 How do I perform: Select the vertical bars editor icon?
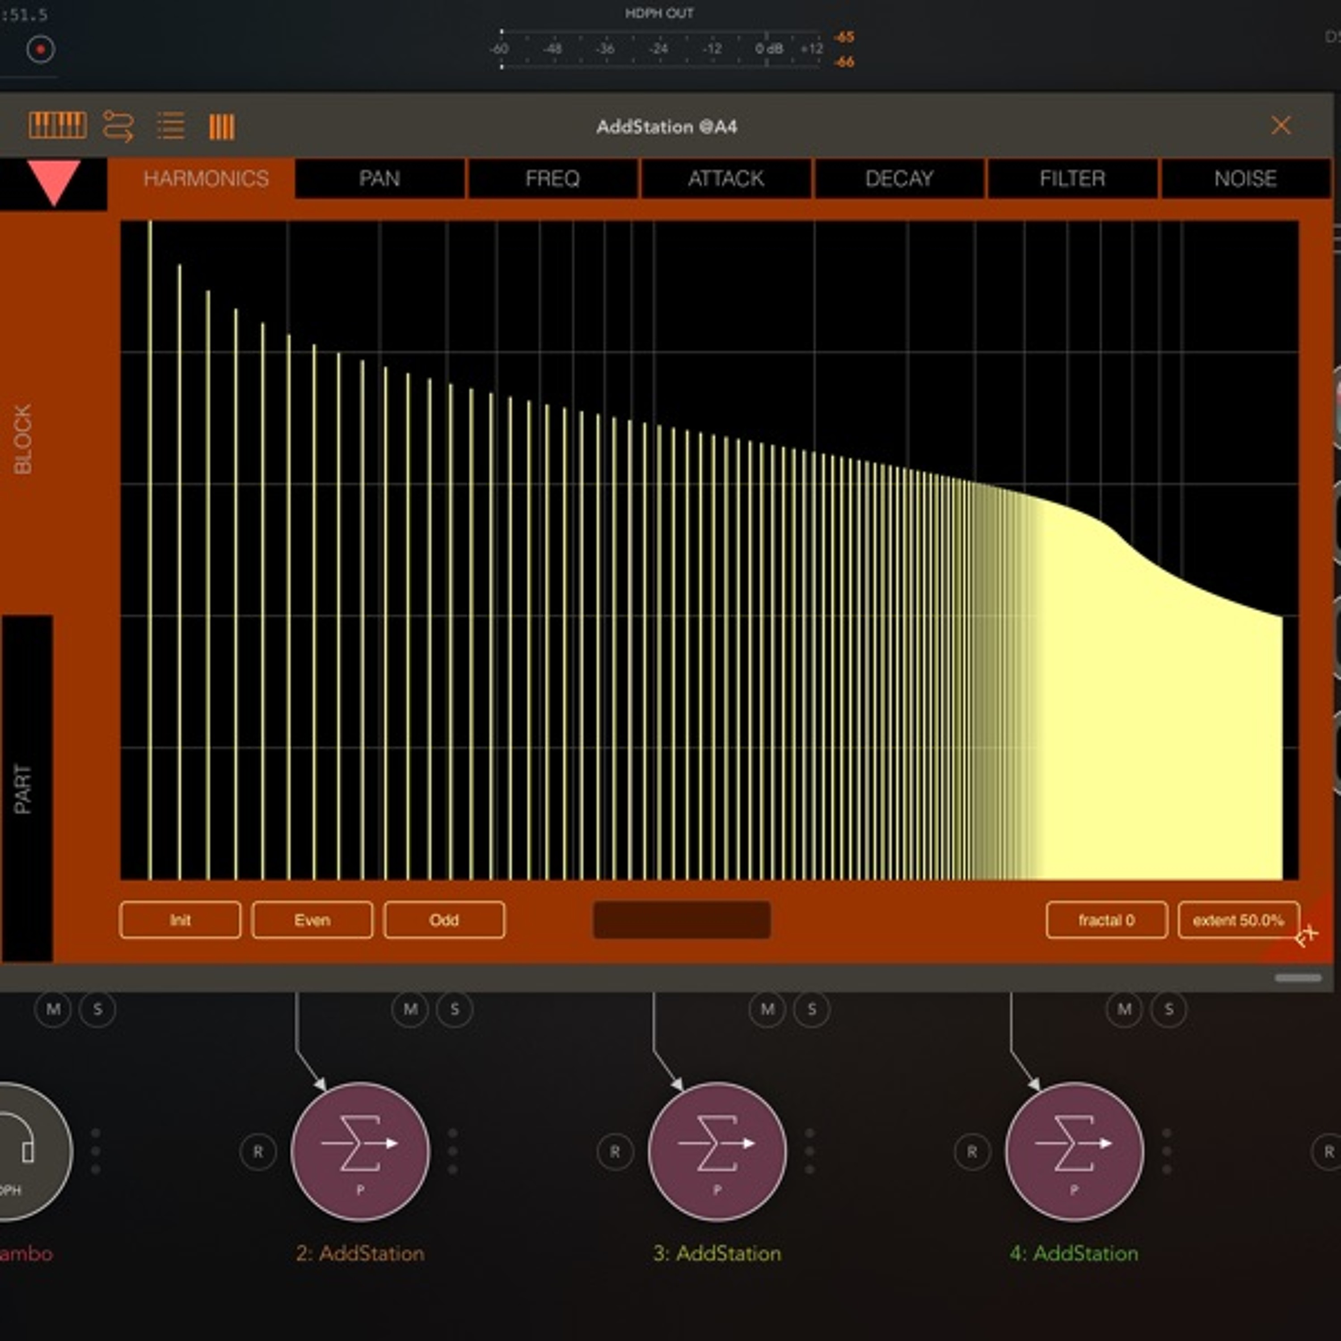click(x=222, y=127)
